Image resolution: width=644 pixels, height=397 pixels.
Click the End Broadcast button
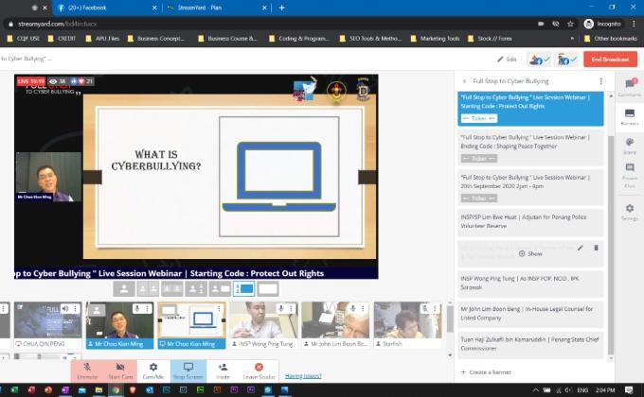click(x=610, y=59)
